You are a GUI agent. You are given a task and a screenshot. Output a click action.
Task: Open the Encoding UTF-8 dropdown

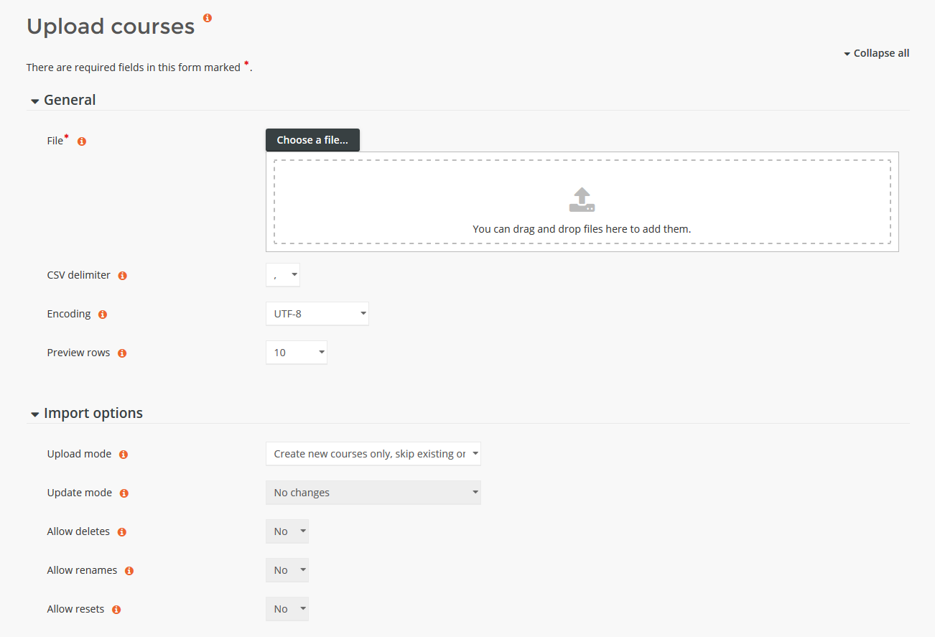(317, 314)
